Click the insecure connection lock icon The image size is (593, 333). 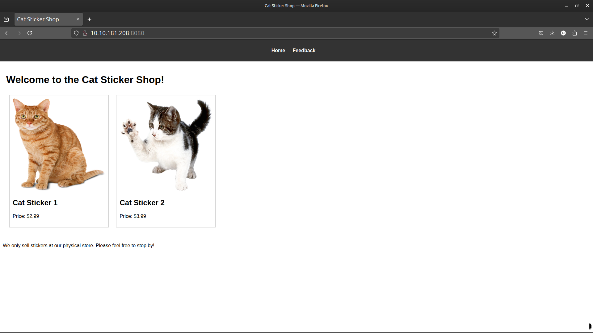tap(85, 33)
